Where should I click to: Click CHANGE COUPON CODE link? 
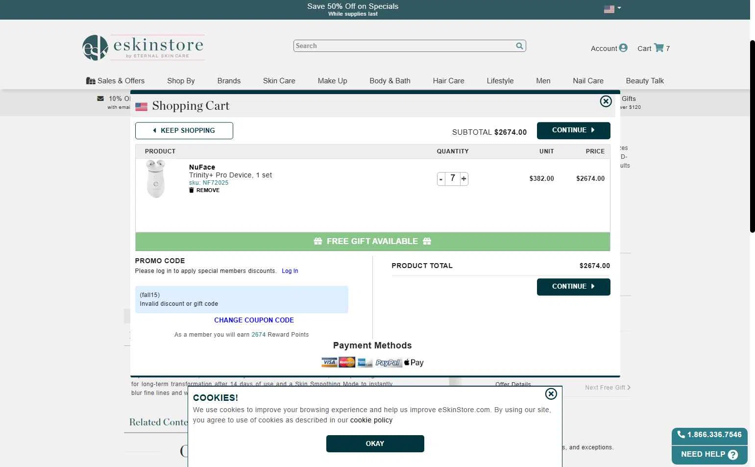254,320
